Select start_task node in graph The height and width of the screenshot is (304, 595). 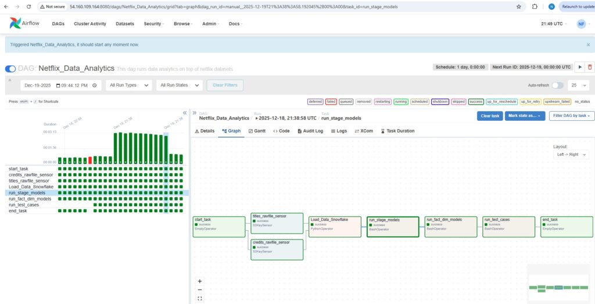(219, 227)
